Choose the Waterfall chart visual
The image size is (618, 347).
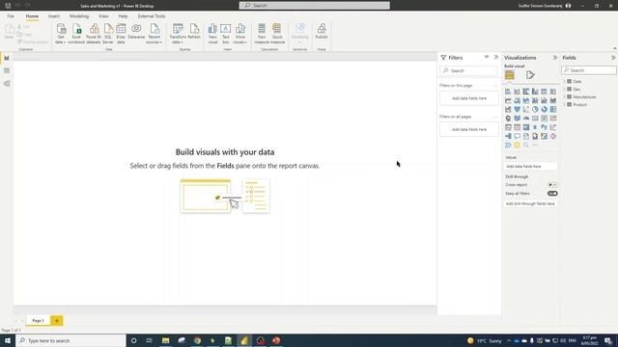pos(508,109)
